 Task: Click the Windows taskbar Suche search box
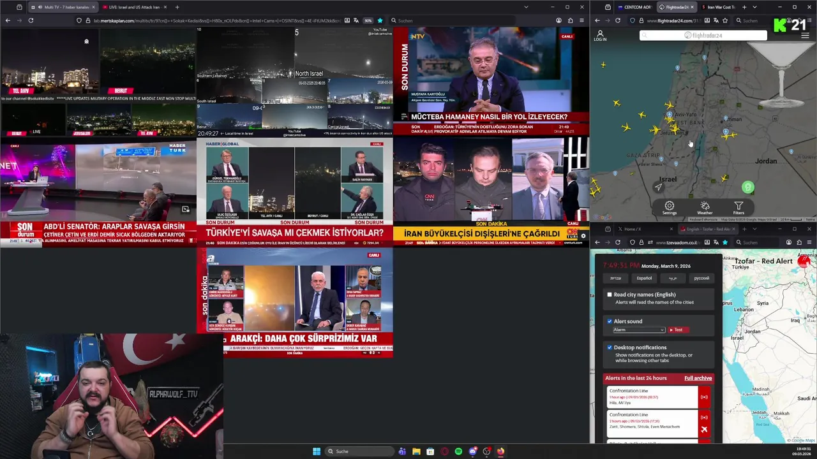coord(359,451)
